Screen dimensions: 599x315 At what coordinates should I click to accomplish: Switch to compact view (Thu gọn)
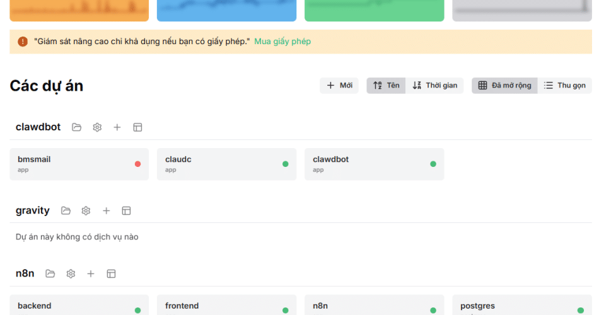coord(564,86)
